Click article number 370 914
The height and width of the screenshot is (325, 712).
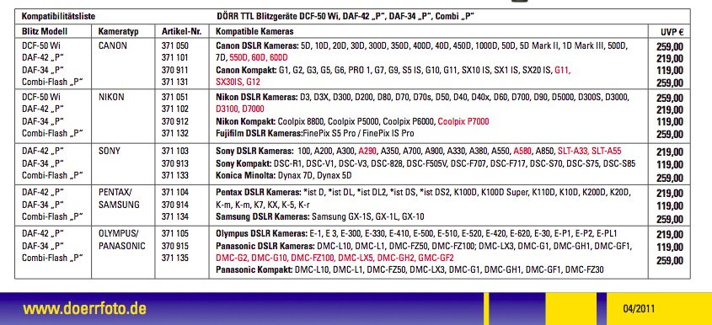click(x=174, y=205)
